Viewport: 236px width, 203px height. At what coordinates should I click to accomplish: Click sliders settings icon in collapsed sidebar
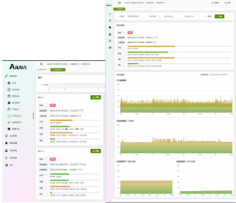point(110,41)
